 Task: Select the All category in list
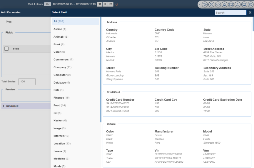tap(59, 21)
